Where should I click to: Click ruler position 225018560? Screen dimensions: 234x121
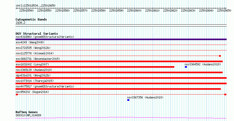point(62,10)
